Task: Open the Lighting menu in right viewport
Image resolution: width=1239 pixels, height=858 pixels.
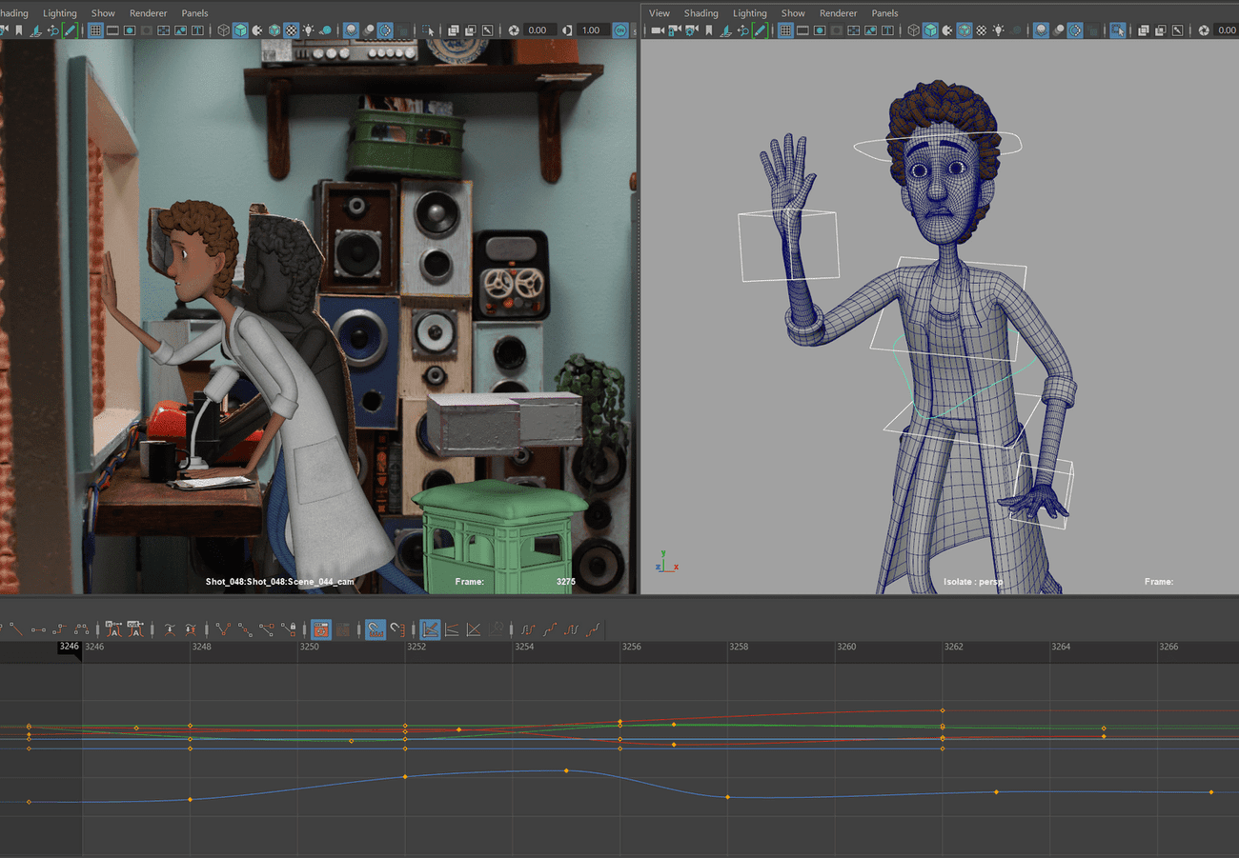Action: click(749, 13)
